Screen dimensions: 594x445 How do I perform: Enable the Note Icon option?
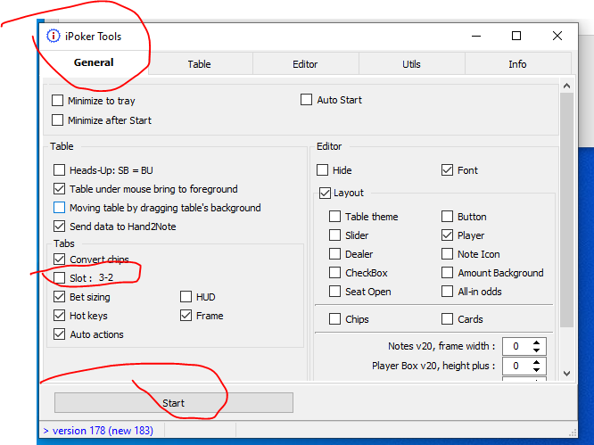tap(447, 254)
